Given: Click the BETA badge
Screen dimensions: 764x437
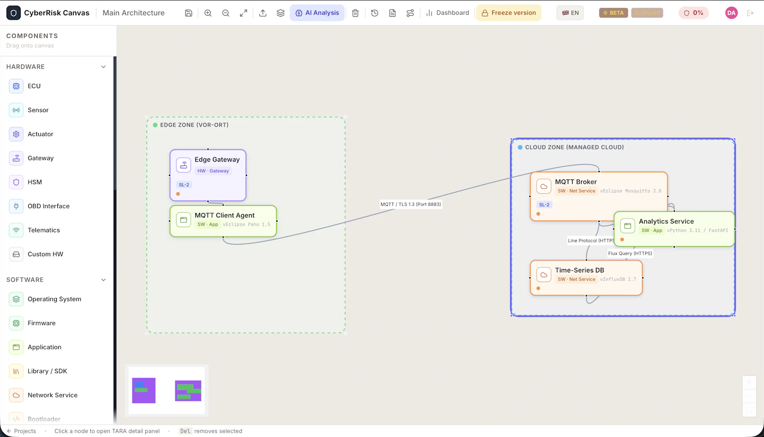Looking at the screenshot, I should click(614, 13).
